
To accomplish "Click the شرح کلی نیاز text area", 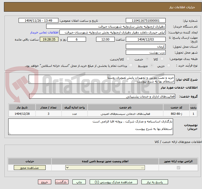I will coord(102,79).
